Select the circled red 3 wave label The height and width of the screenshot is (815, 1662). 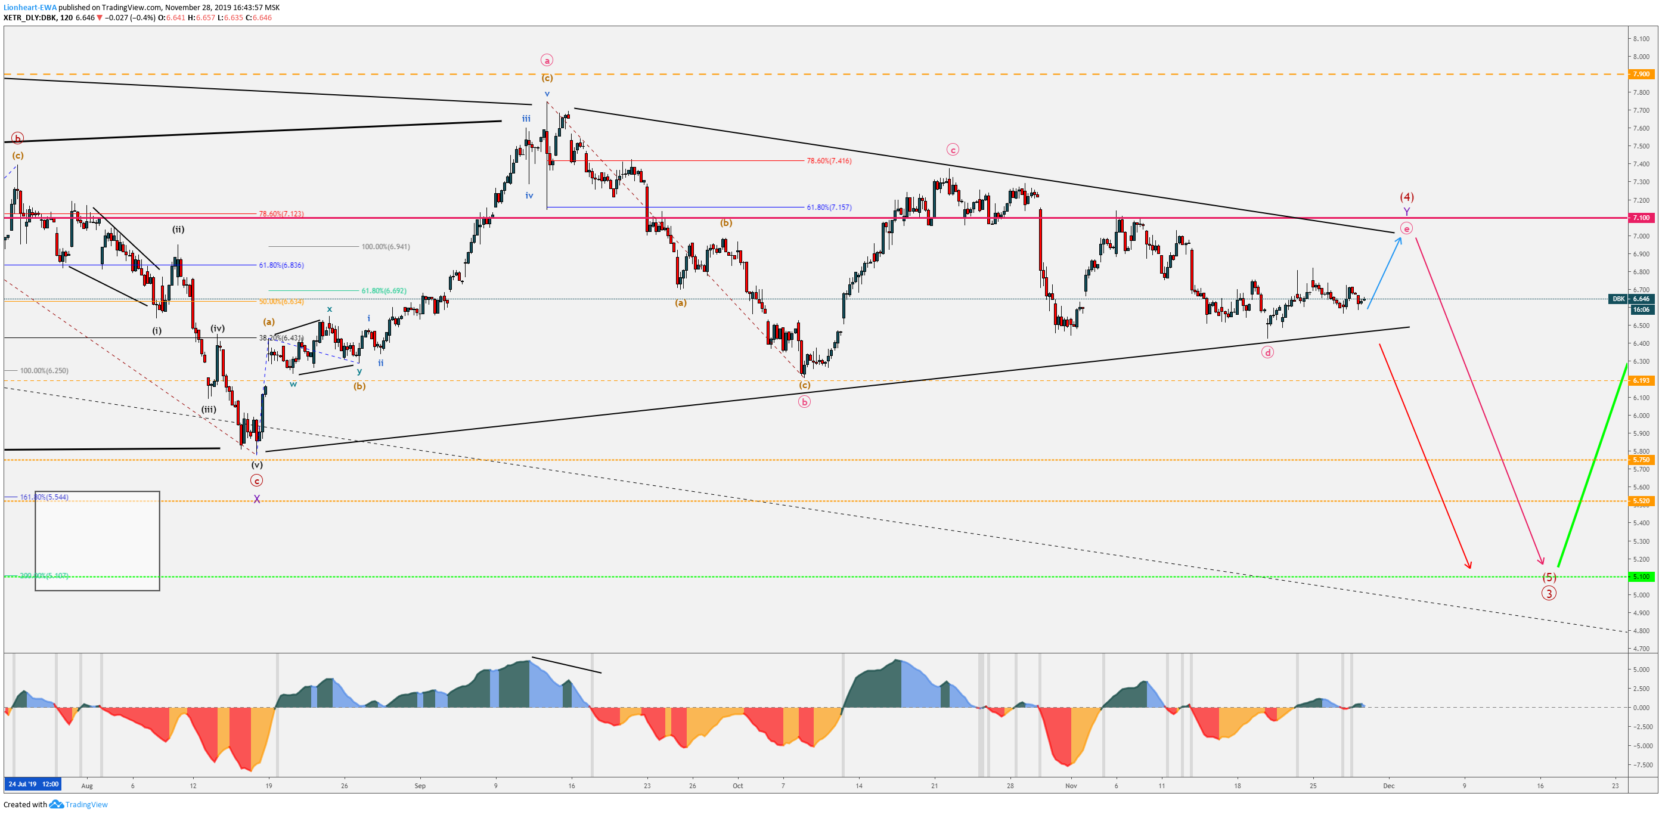point(1549,593)
